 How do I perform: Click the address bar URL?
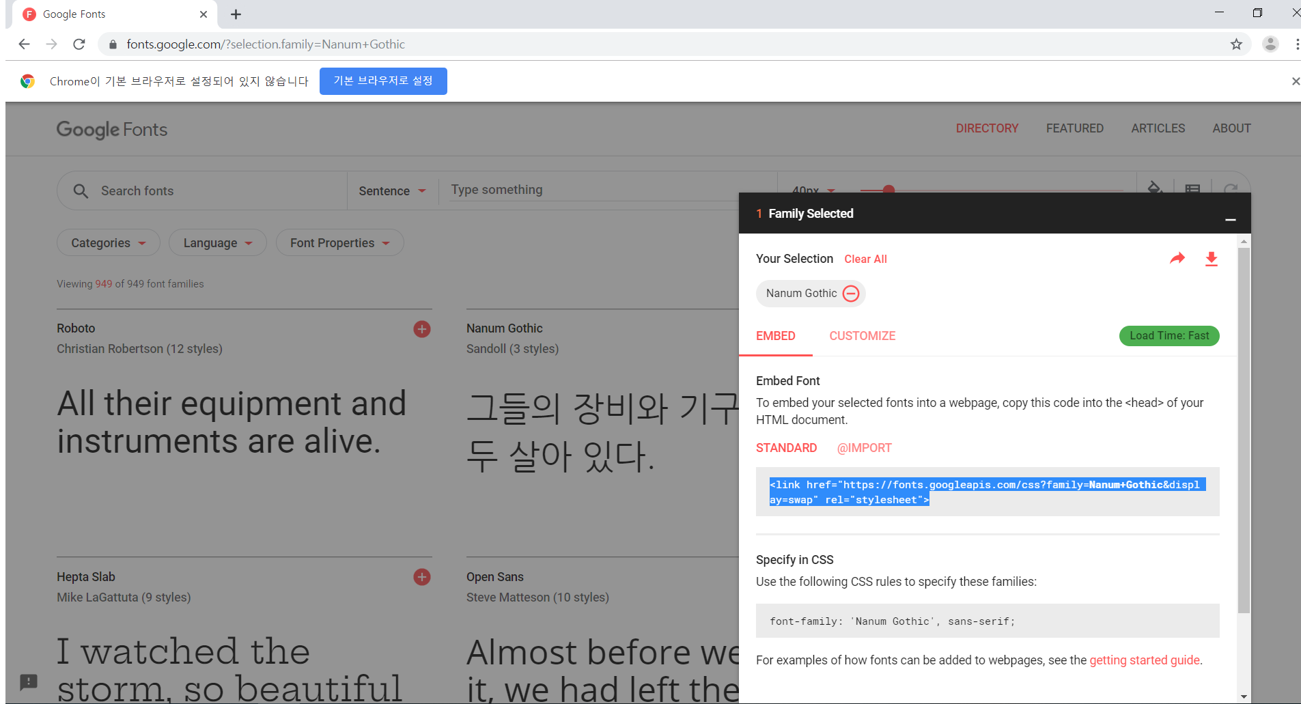click(x=266, y=44)
